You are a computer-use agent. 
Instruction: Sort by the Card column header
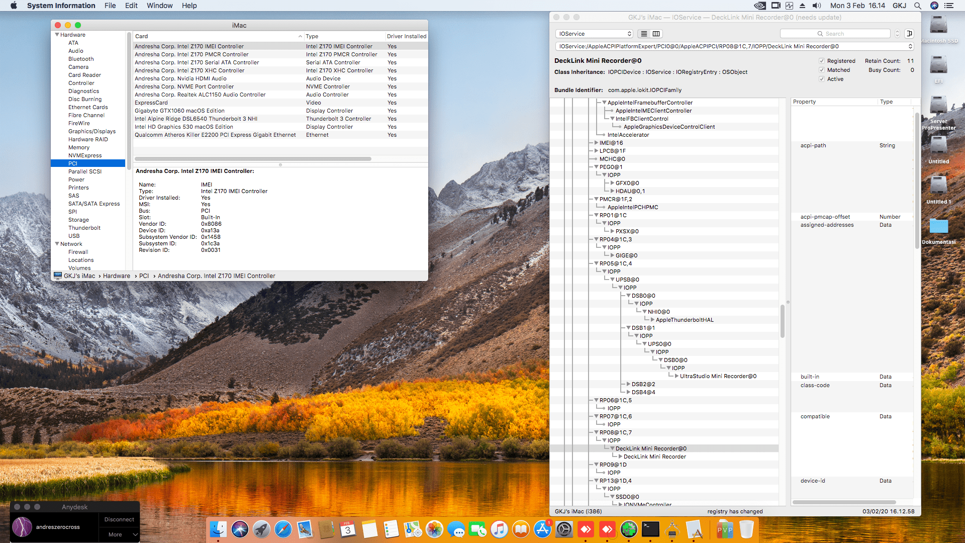(x=218, y=36)
